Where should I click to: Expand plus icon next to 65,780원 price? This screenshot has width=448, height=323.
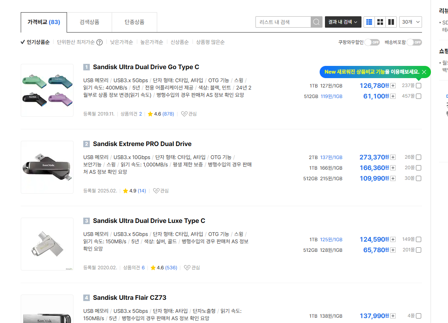point(393,250)
